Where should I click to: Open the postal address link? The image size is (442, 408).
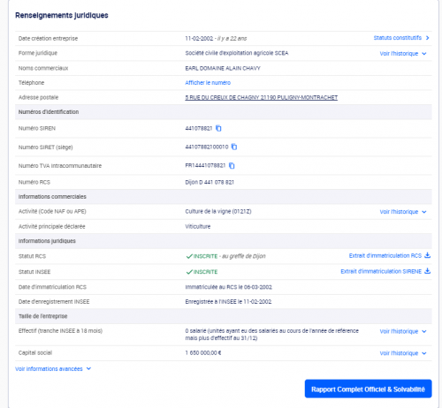(262, 97)
